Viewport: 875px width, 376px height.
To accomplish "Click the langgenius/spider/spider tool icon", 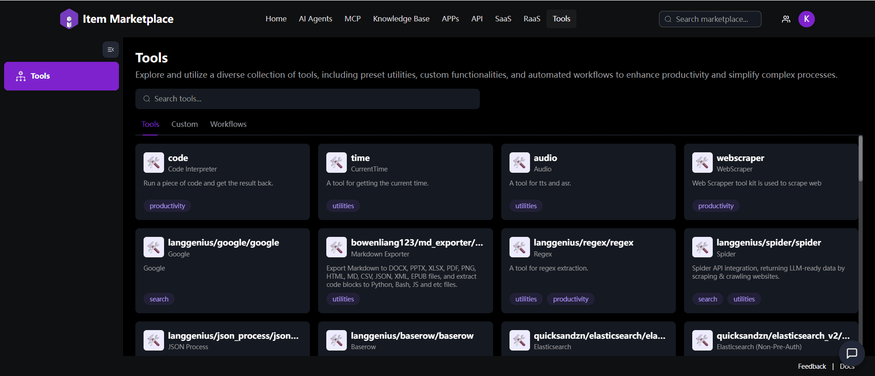I will coord(702,247).
